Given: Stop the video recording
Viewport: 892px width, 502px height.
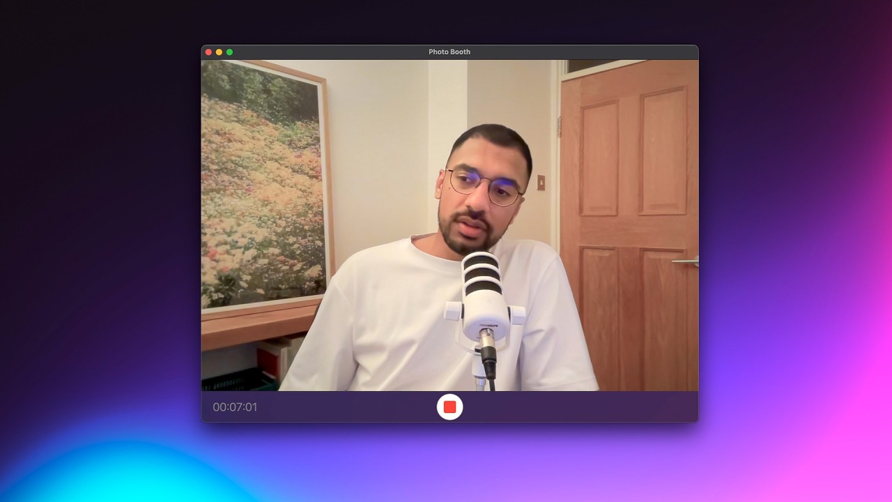Looking at the screenshot, I should pos(449,406).
